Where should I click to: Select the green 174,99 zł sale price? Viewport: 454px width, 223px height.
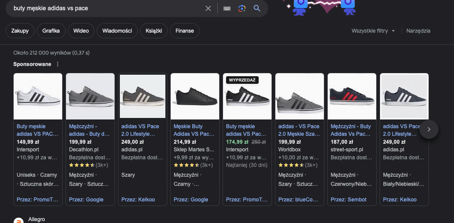tap(237, 142)
